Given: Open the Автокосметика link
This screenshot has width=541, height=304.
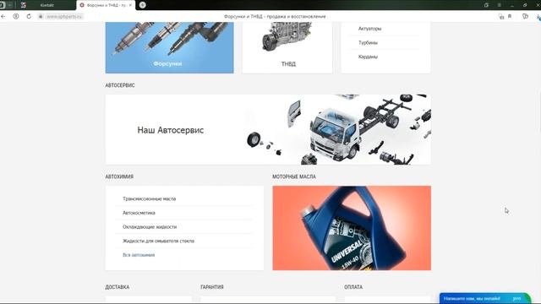Looking at the screenshot, I should (x=139, y=213).
